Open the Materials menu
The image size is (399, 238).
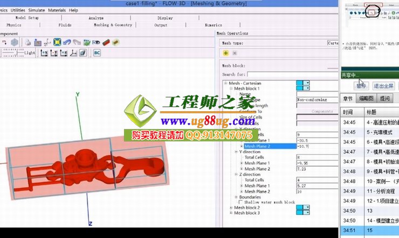(x=57, y=10)
